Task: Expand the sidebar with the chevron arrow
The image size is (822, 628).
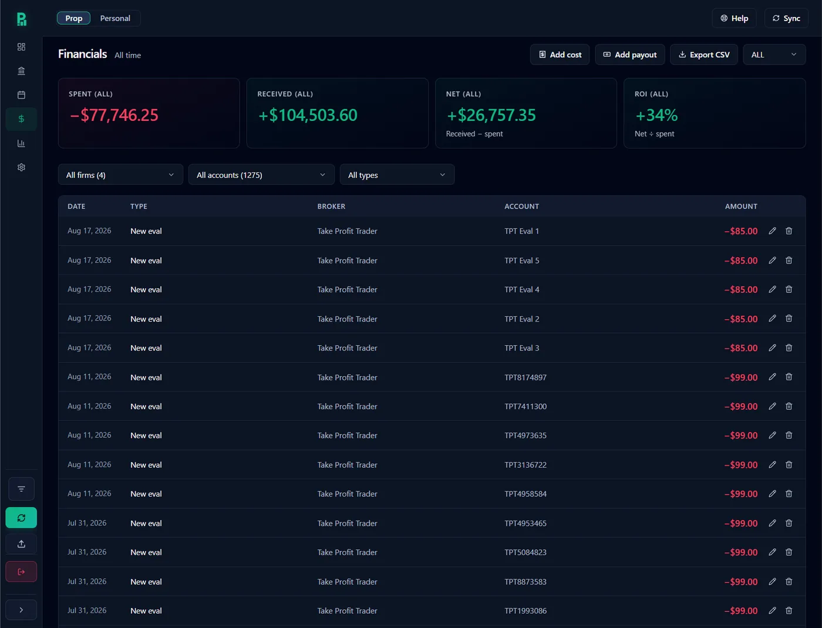Action: (21, 610)
